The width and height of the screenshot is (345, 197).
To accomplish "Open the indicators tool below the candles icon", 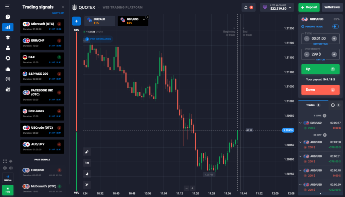I will [x=87, y=185].
